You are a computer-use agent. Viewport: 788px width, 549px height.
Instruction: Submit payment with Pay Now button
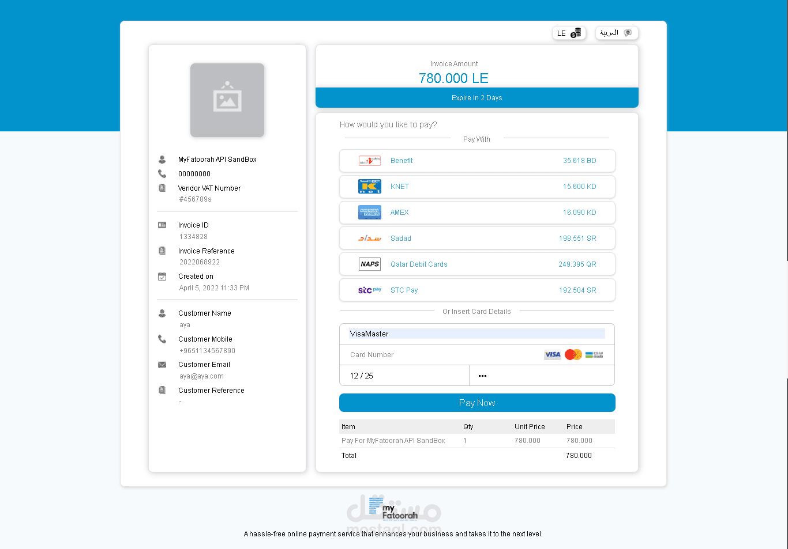(477, 403)
